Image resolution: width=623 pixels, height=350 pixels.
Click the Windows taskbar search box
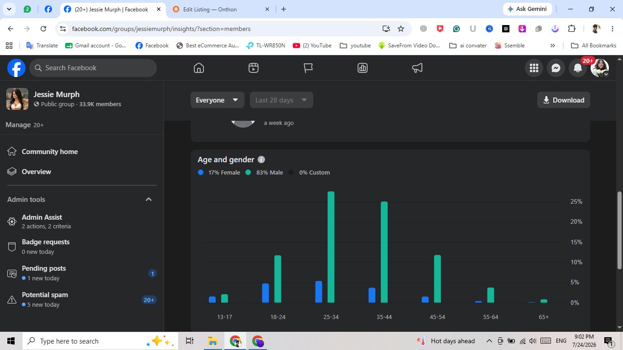(100, 341)
